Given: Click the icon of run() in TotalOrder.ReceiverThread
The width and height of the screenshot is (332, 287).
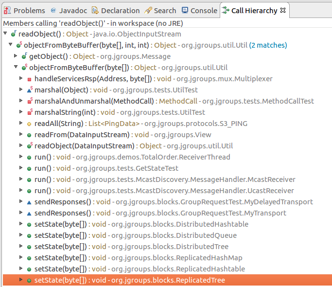Looking at the screenshot, I should click(29, 158).
